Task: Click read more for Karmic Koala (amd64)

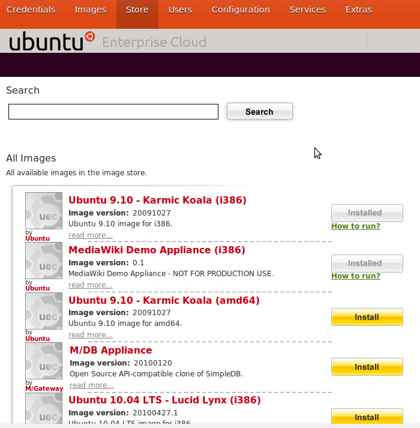Action: 91,335
